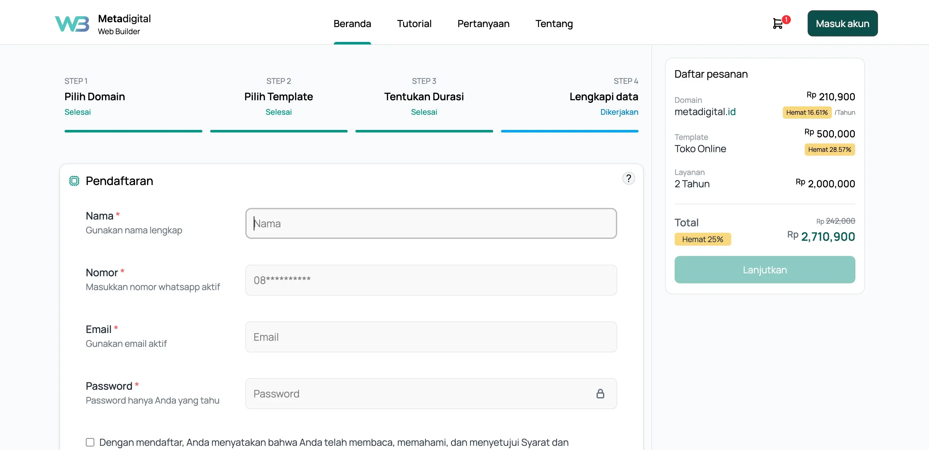Focus the Nama input field
Viewport: 929px width, 450px height.
[x=431, y=223]
